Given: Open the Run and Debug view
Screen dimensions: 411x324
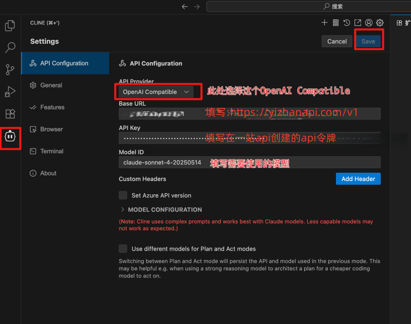Looking at the screenshot, I should tap(10, 92).
